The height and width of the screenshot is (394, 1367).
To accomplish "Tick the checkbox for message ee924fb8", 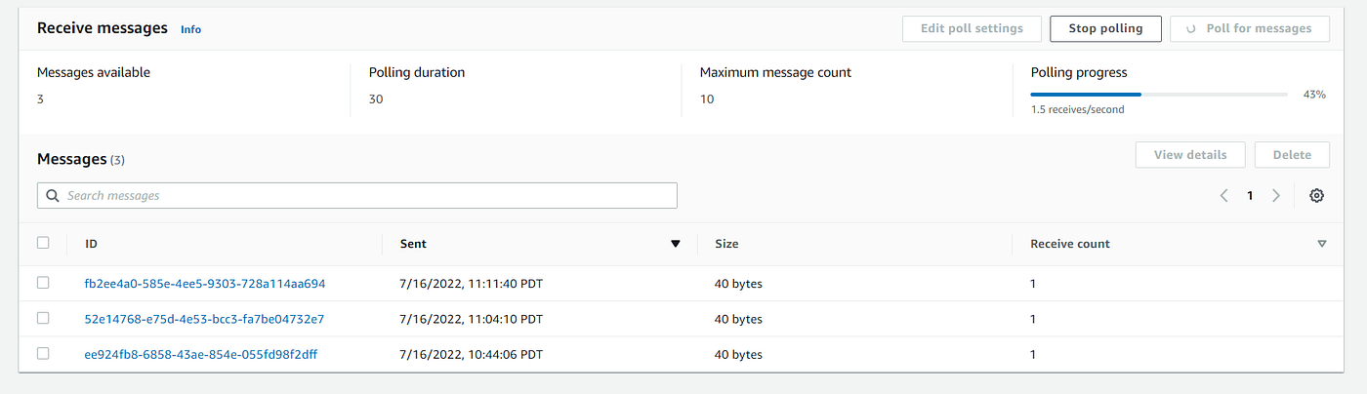I will [43, 354].
